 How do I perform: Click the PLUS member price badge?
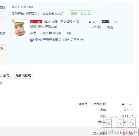tap(106, 22)
